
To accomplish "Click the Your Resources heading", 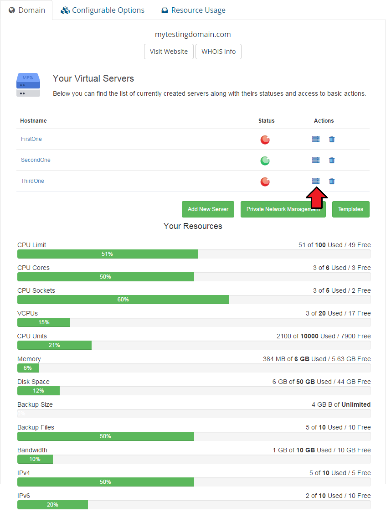I will click(x=193, y=226).
